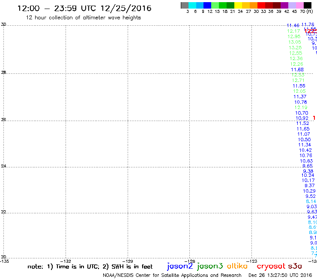Click the wave height value 10.29

pyautogui.click(x=309, y=191)
